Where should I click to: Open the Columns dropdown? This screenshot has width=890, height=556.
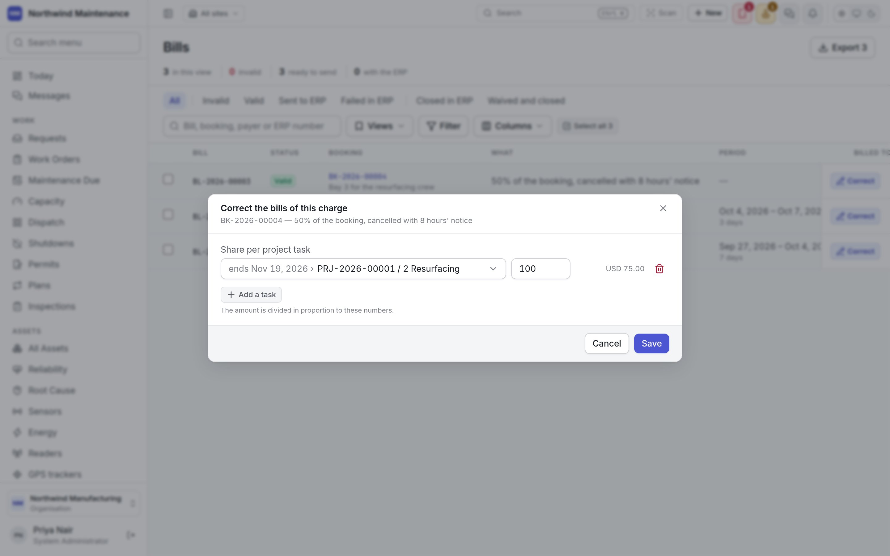click(512, 126)
